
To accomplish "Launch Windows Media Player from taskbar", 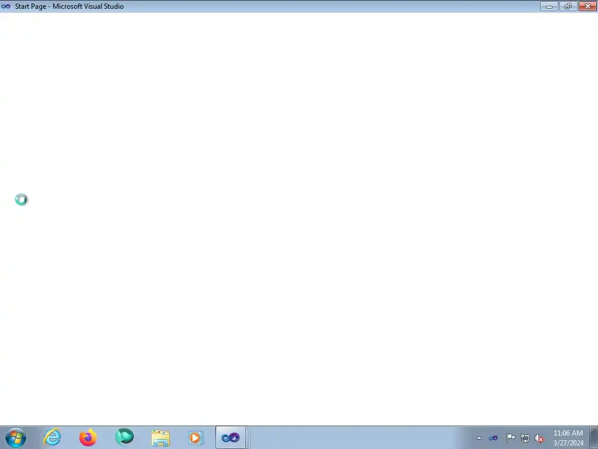I will (196, 437).
